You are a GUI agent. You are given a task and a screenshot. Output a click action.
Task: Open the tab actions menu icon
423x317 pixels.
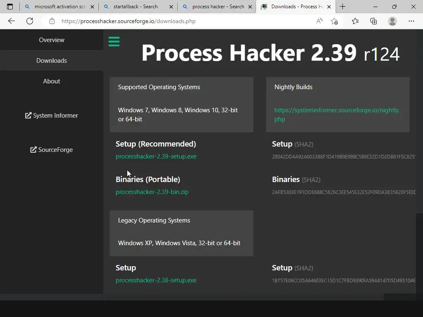tap(10, 7)
